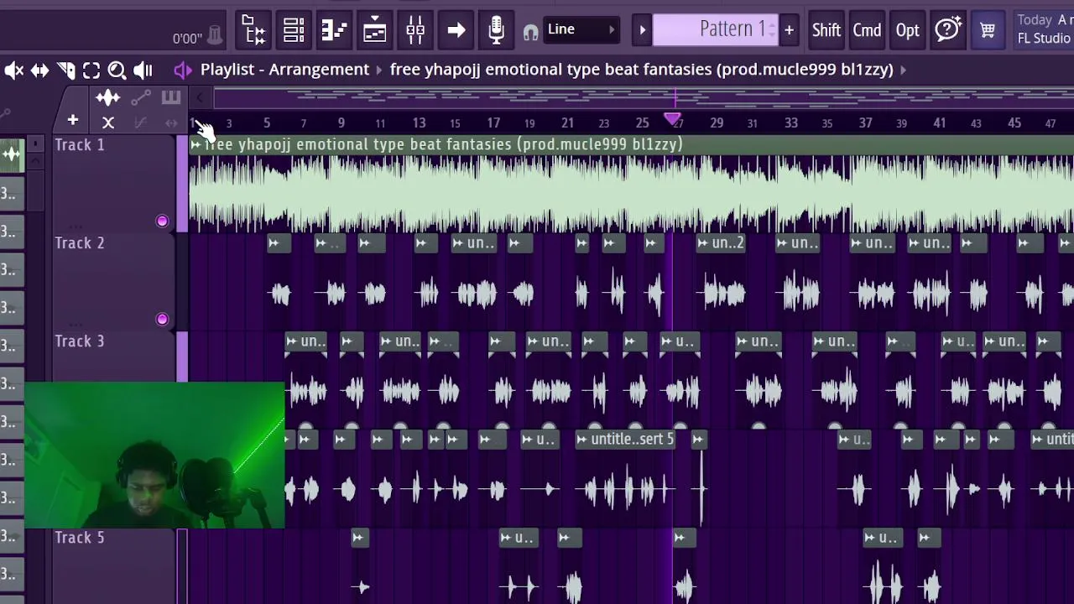This screenshot has height=604, width=1074.
Task: Select the Pattern 1 selector
Action: click(715, 29)
